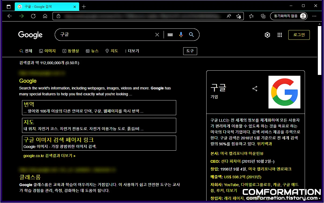Open the 번역 sitelink

click(29, 104)
